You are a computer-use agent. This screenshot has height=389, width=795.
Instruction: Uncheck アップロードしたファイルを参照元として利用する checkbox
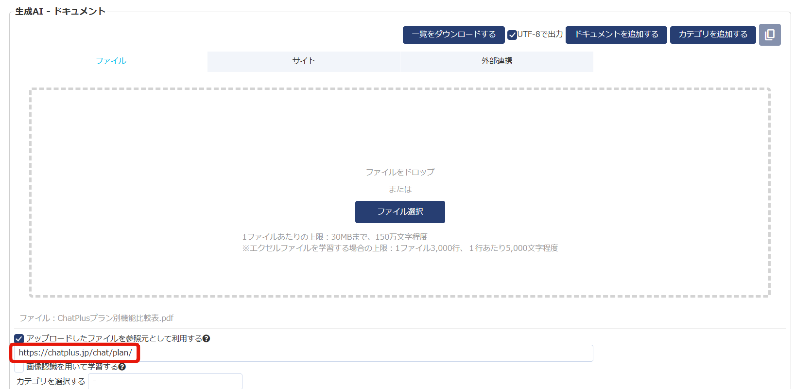point(19,338)
